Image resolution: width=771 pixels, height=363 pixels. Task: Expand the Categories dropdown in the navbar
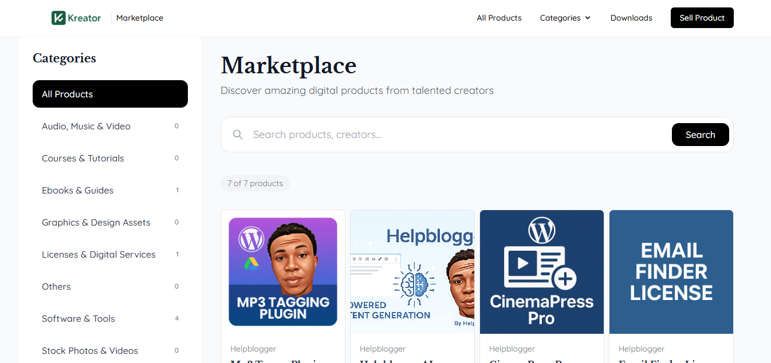click(x=565, y=18)
